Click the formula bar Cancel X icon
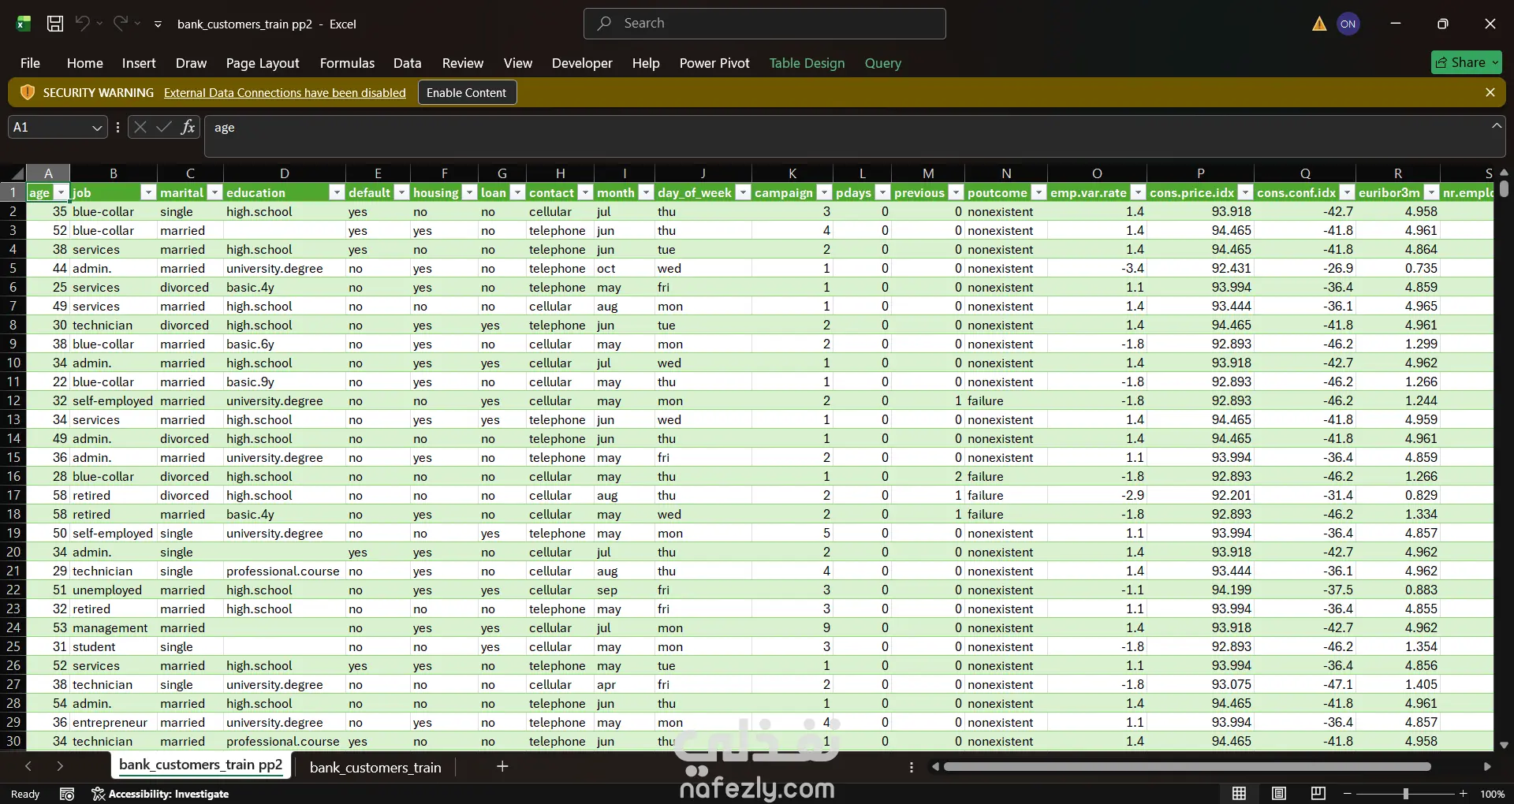Viewport: 1514px width, 804px height. point(140,127)
